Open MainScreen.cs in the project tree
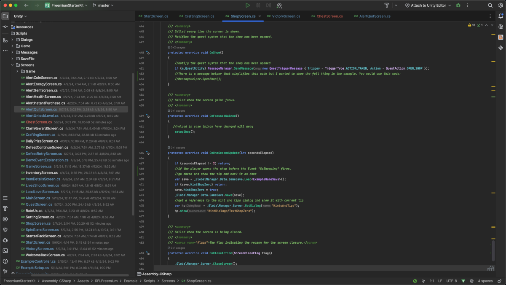 (x=38, y=198)
